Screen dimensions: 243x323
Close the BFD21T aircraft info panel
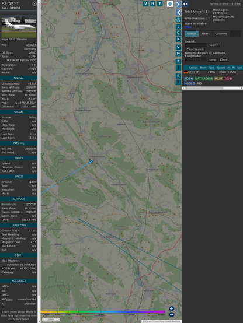34,3
